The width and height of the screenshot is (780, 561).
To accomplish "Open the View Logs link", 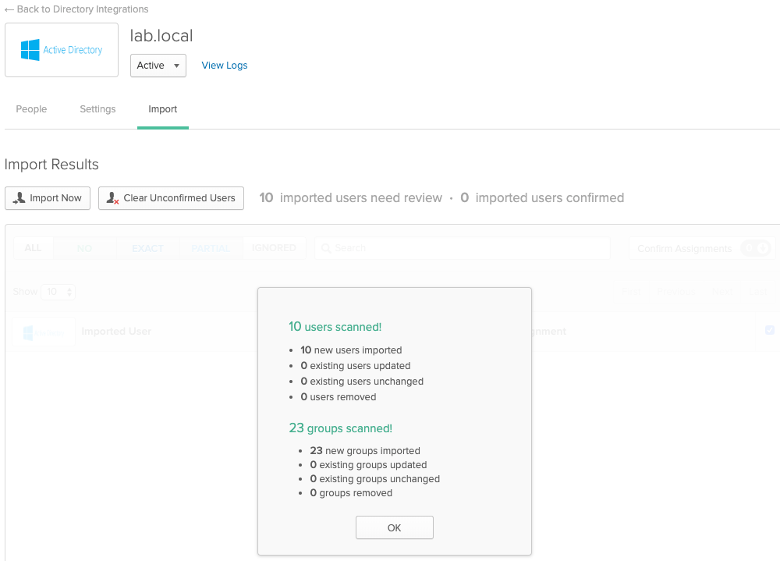I will pyautogui.click(x=225, y=66).
